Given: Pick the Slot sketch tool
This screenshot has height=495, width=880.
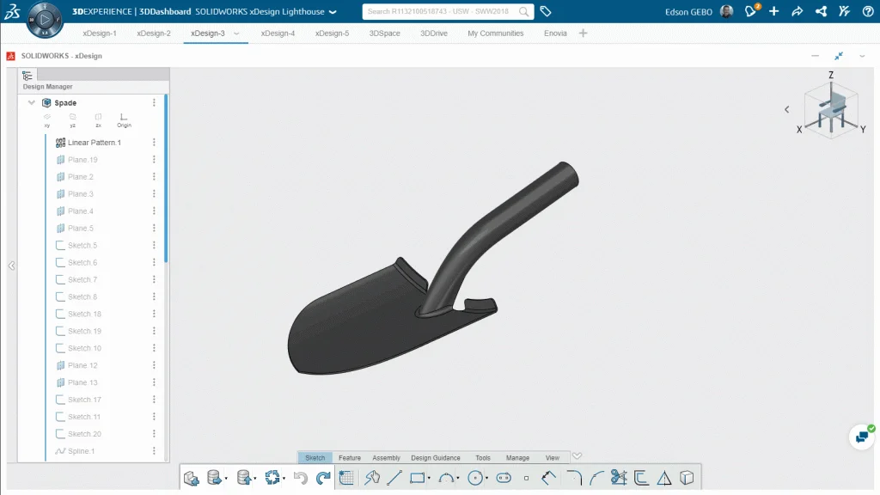Looking at the screenshot, I should [x=504, y=478].
